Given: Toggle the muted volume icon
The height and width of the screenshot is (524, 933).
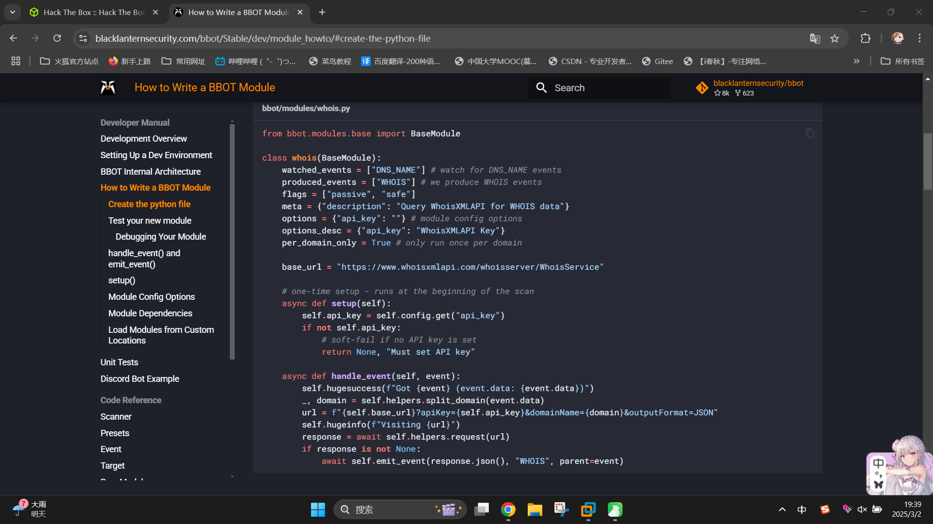Looking at the screenshot, I should [862, 509].
